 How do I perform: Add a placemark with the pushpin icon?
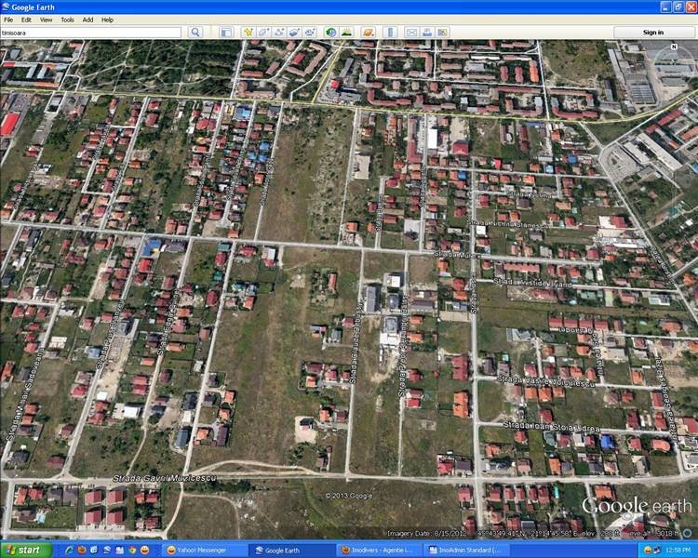248,33
